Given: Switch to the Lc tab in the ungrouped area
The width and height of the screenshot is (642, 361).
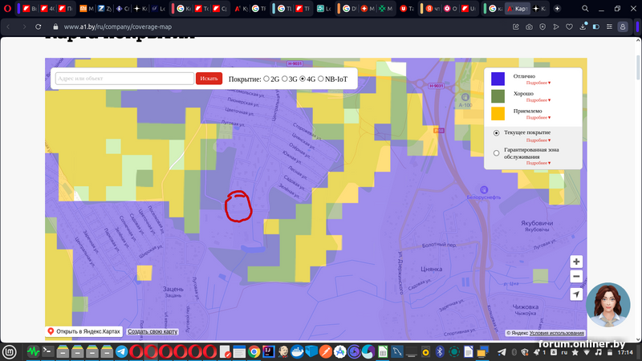Looking at the screenshot, I should click(158, 9).
